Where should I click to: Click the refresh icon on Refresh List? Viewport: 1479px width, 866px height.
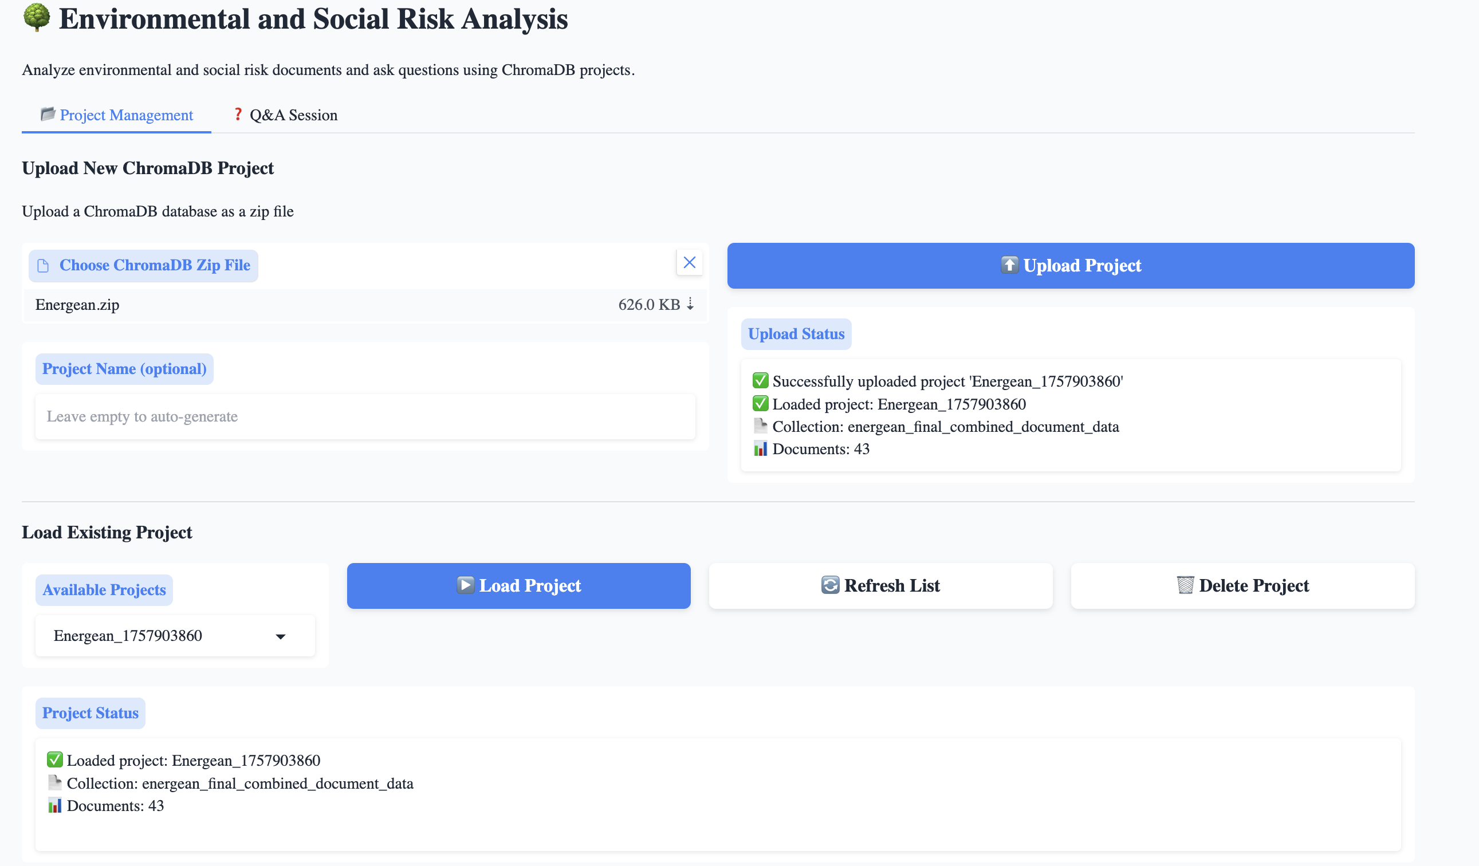pyautogui.click(x=830, y=585)
